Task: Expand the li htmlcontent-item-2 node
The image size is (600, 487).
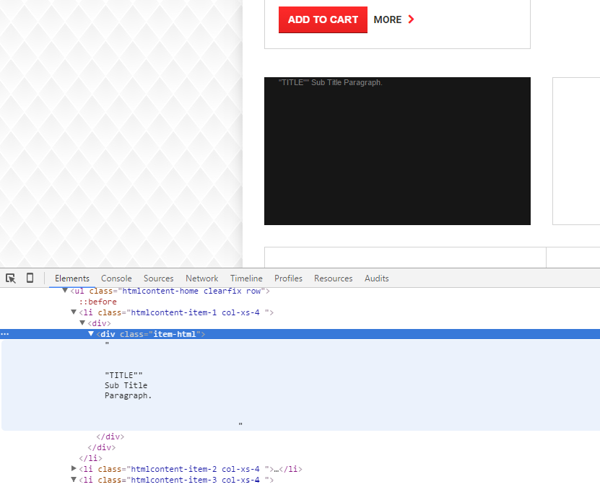Action: click(x=74, y=468)
